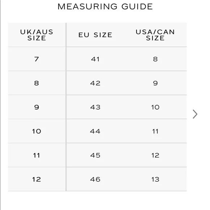This screenshot has width=210, height=210.
Task: Select the EU SIZE column header
Action: coord(95,35)
